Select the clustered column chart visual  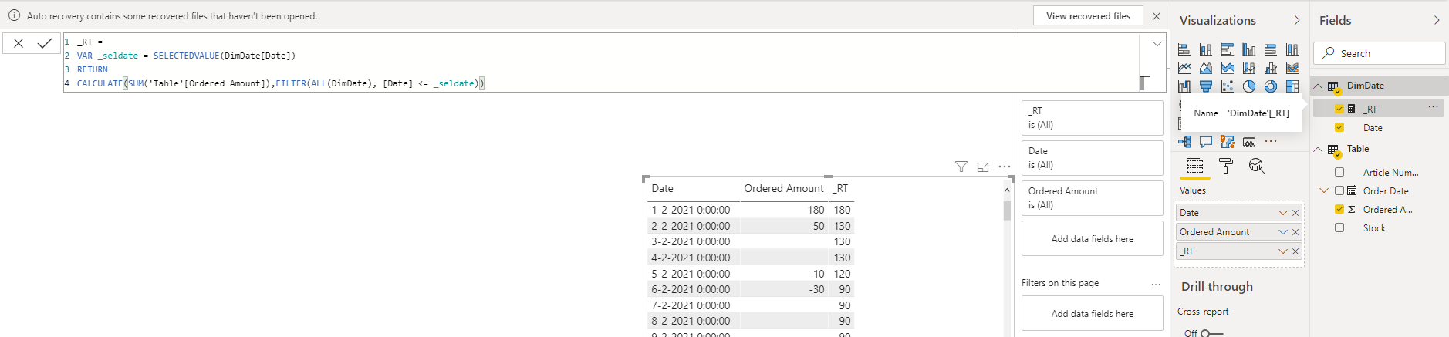pyautogui.click(x=1249, y=49)
